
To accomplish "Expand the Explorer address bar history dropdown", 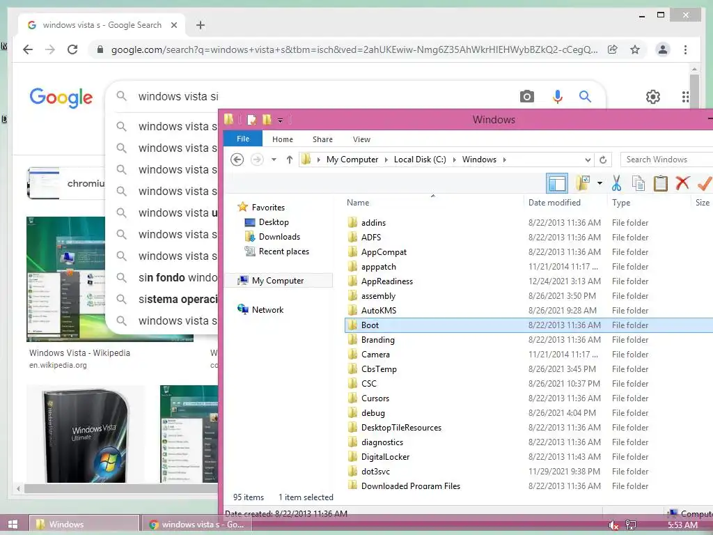I will tap(588, 160).
